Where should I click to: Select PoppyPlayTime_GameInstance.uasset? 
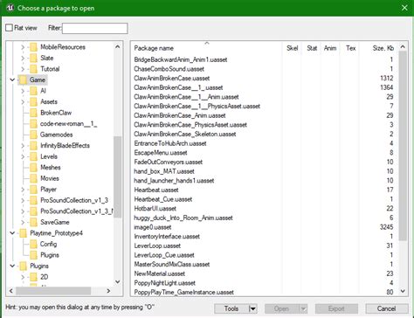point(183,292)
